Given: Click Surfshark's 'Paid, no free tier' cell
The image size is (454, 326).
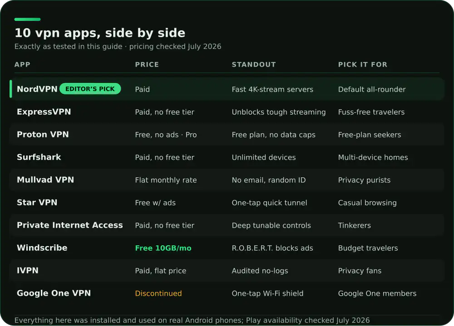Looking at the screenshot, I should coord(164,157).
